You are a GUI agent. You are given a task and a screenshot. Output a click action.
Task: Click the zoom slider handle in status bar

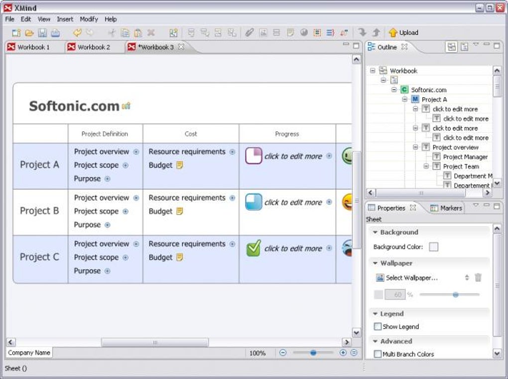point(313,353)
